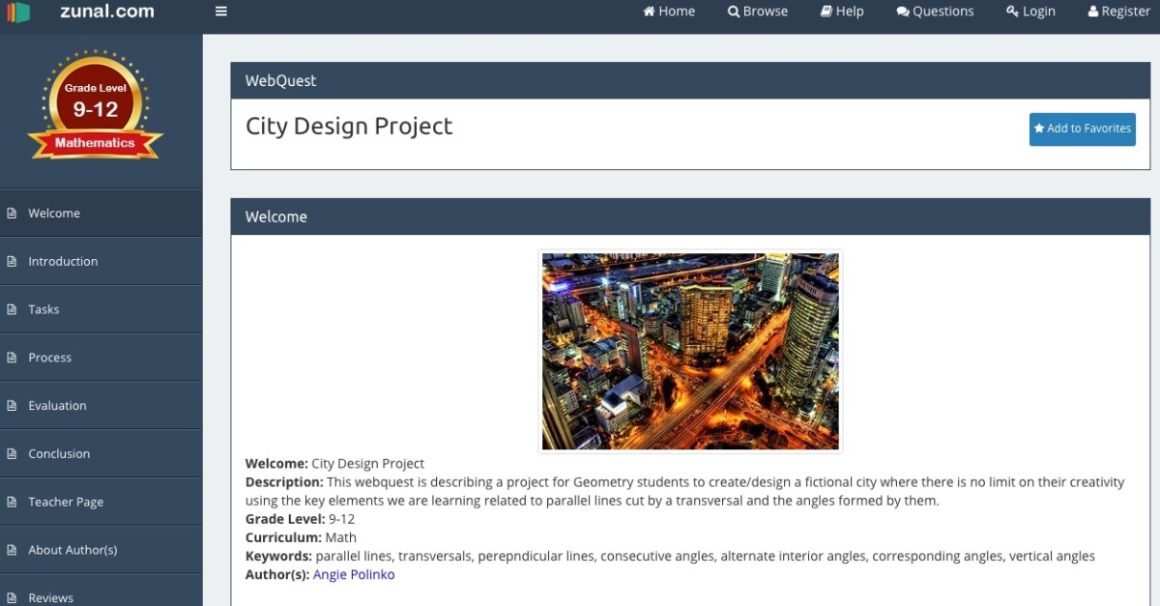Open the Register page
This screenshot has width=1160, height=606.
click(1118, 12)
